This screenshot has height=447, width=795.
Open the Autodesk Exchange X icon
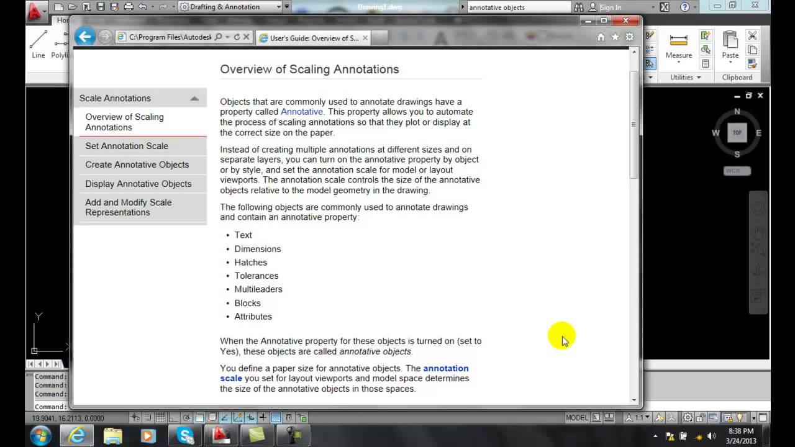click(665, 7)
